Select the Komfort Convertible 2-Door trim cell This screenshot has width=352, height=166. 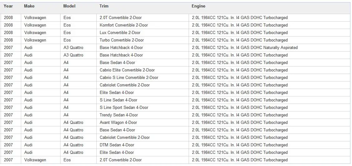[x=124, y=25]
